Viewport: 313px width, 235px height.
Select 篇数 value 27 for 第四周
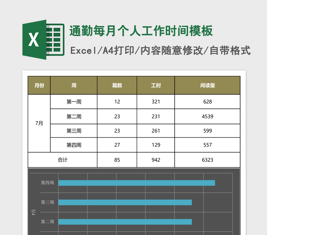[117, 145]
